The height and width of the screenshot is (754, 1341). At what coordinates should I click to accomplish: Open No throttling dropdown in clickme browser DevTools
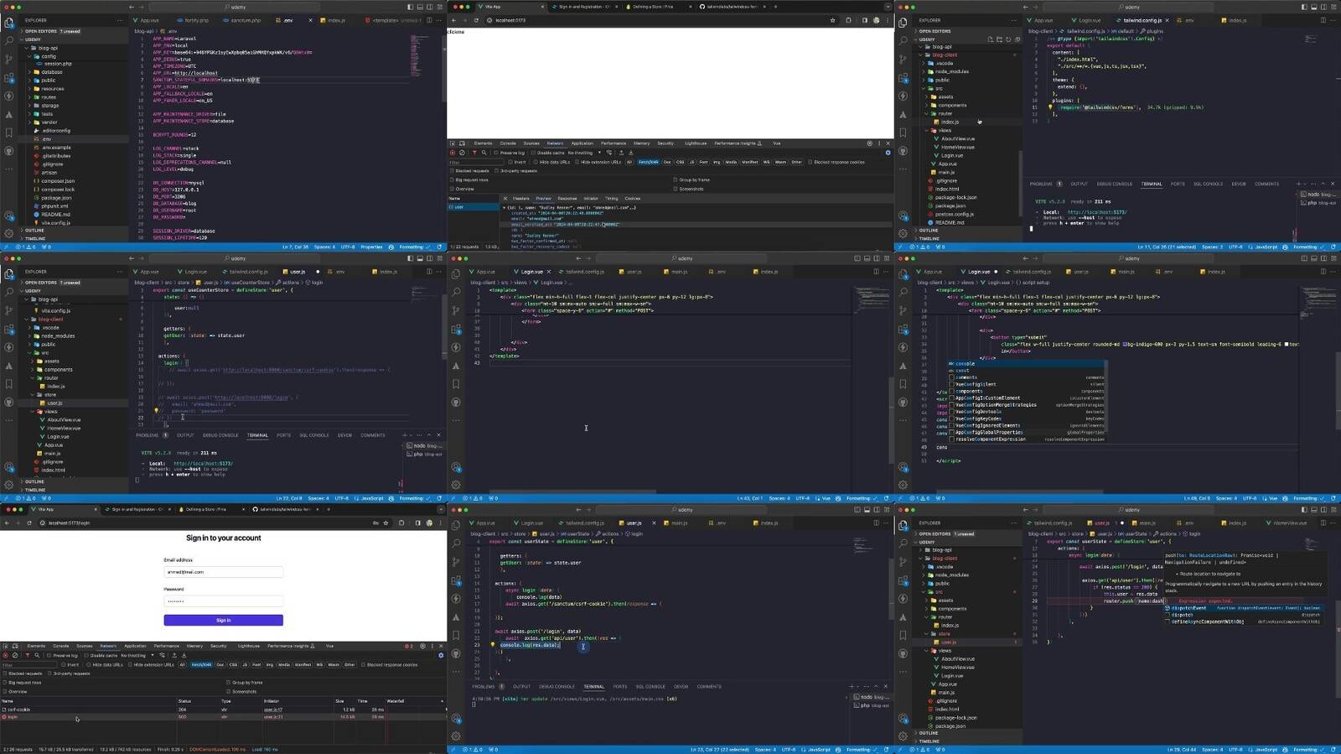click(584, 153)
